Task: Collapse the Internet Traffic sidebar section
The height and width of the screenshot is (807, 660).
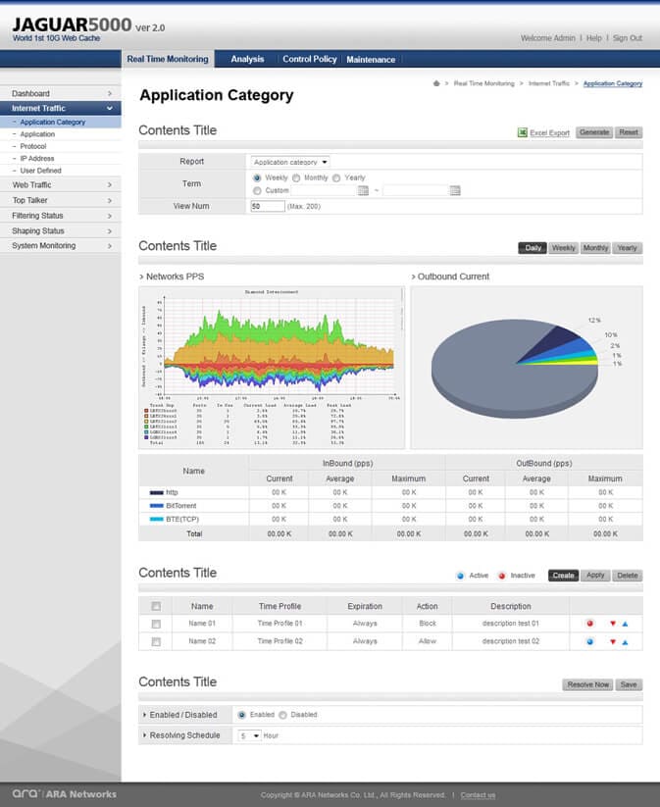Action: click(61, 108)
